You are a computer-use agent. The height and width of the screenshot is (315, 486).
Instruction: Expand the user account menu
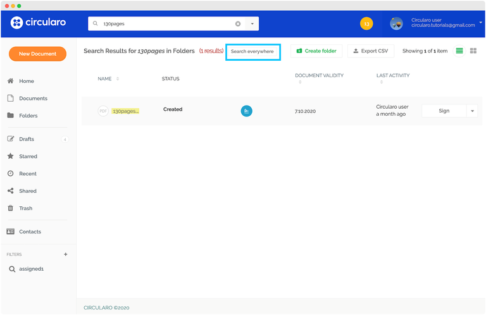tap(480, 22)
